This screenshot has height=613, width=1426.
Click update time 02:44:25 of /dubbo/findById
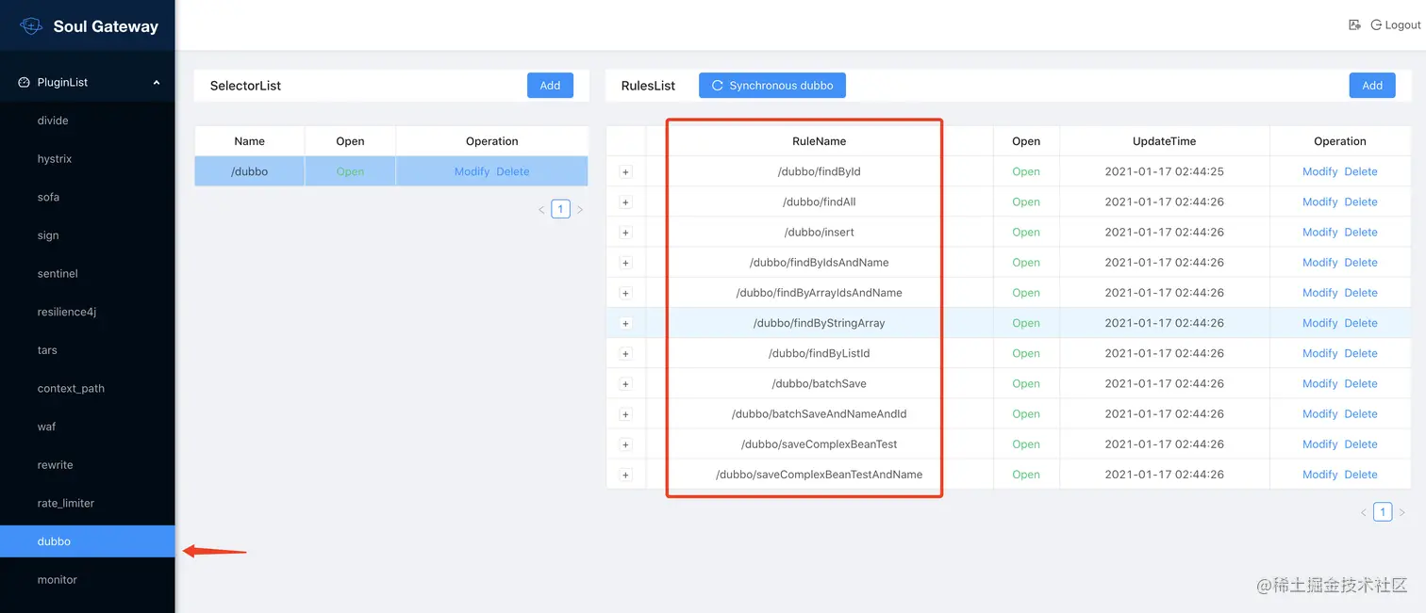tap(1164, 171)
